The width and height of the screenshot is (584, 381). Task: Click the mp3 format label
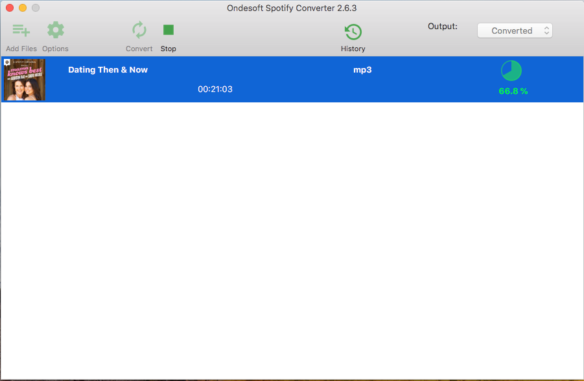point(362,70)
